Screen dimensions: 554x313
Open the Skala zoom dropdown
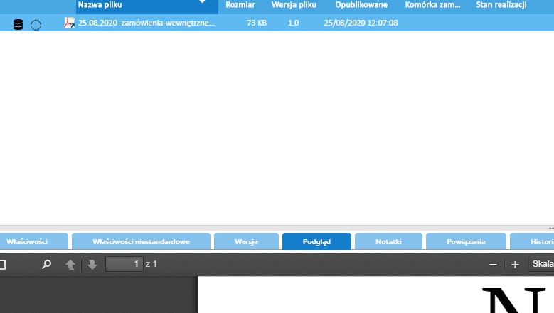coord(541,264)
